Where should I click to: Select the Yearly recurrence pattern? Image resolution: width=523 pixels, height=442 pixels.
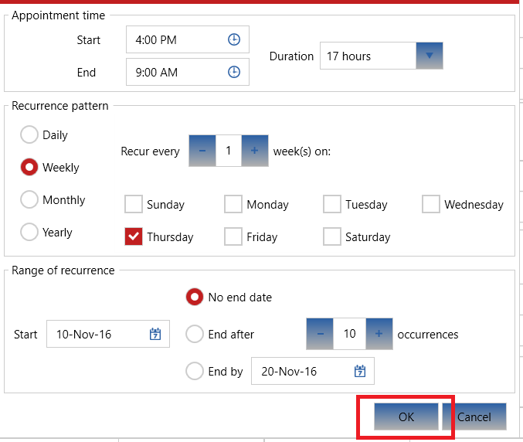29,233
